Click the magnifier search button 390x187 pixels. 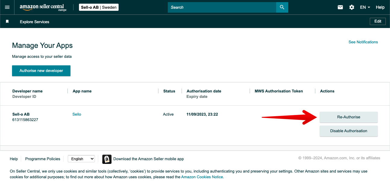pos(282,7)
